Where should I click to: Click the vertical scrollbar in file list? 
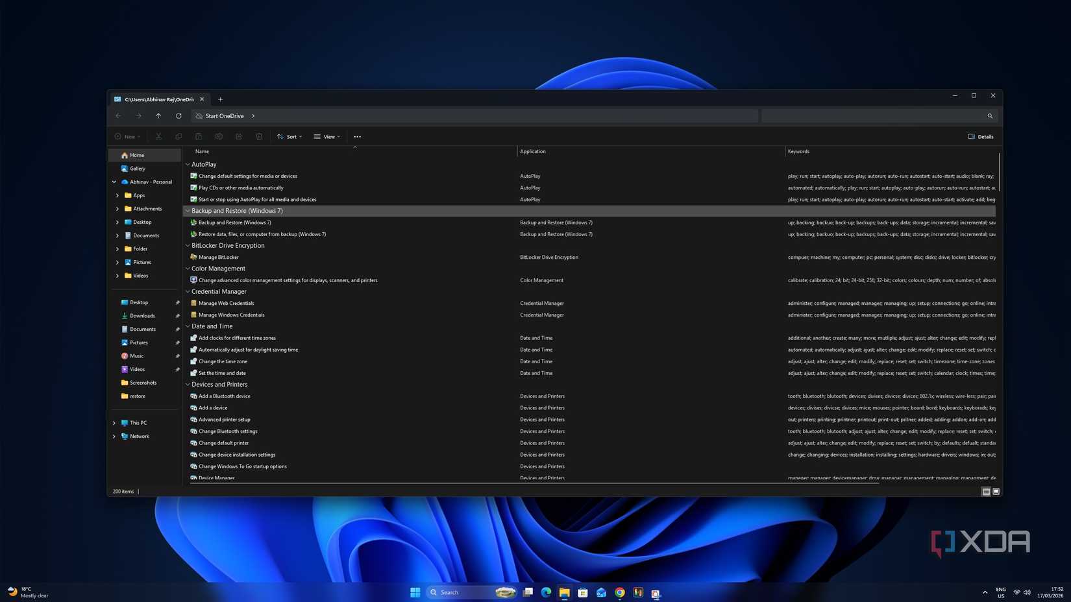[999, 173]
